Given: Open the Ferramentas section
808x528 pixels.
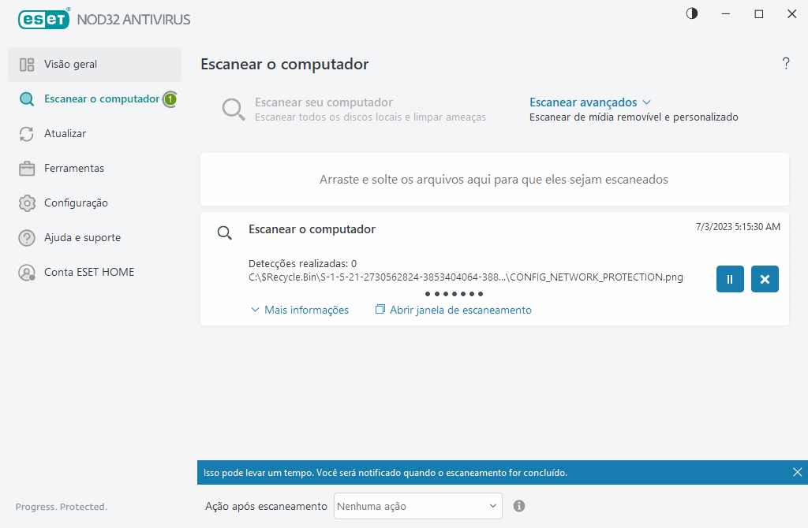Looking at the screenshot, I should point(73,169).
